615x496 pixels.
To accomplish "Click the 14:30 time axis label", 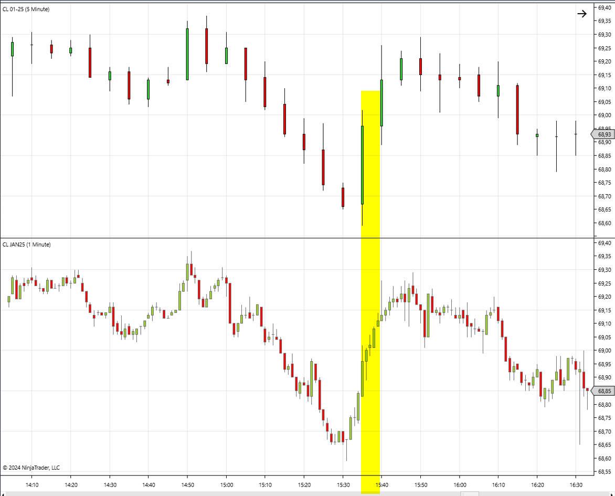I will coord(110,484).
